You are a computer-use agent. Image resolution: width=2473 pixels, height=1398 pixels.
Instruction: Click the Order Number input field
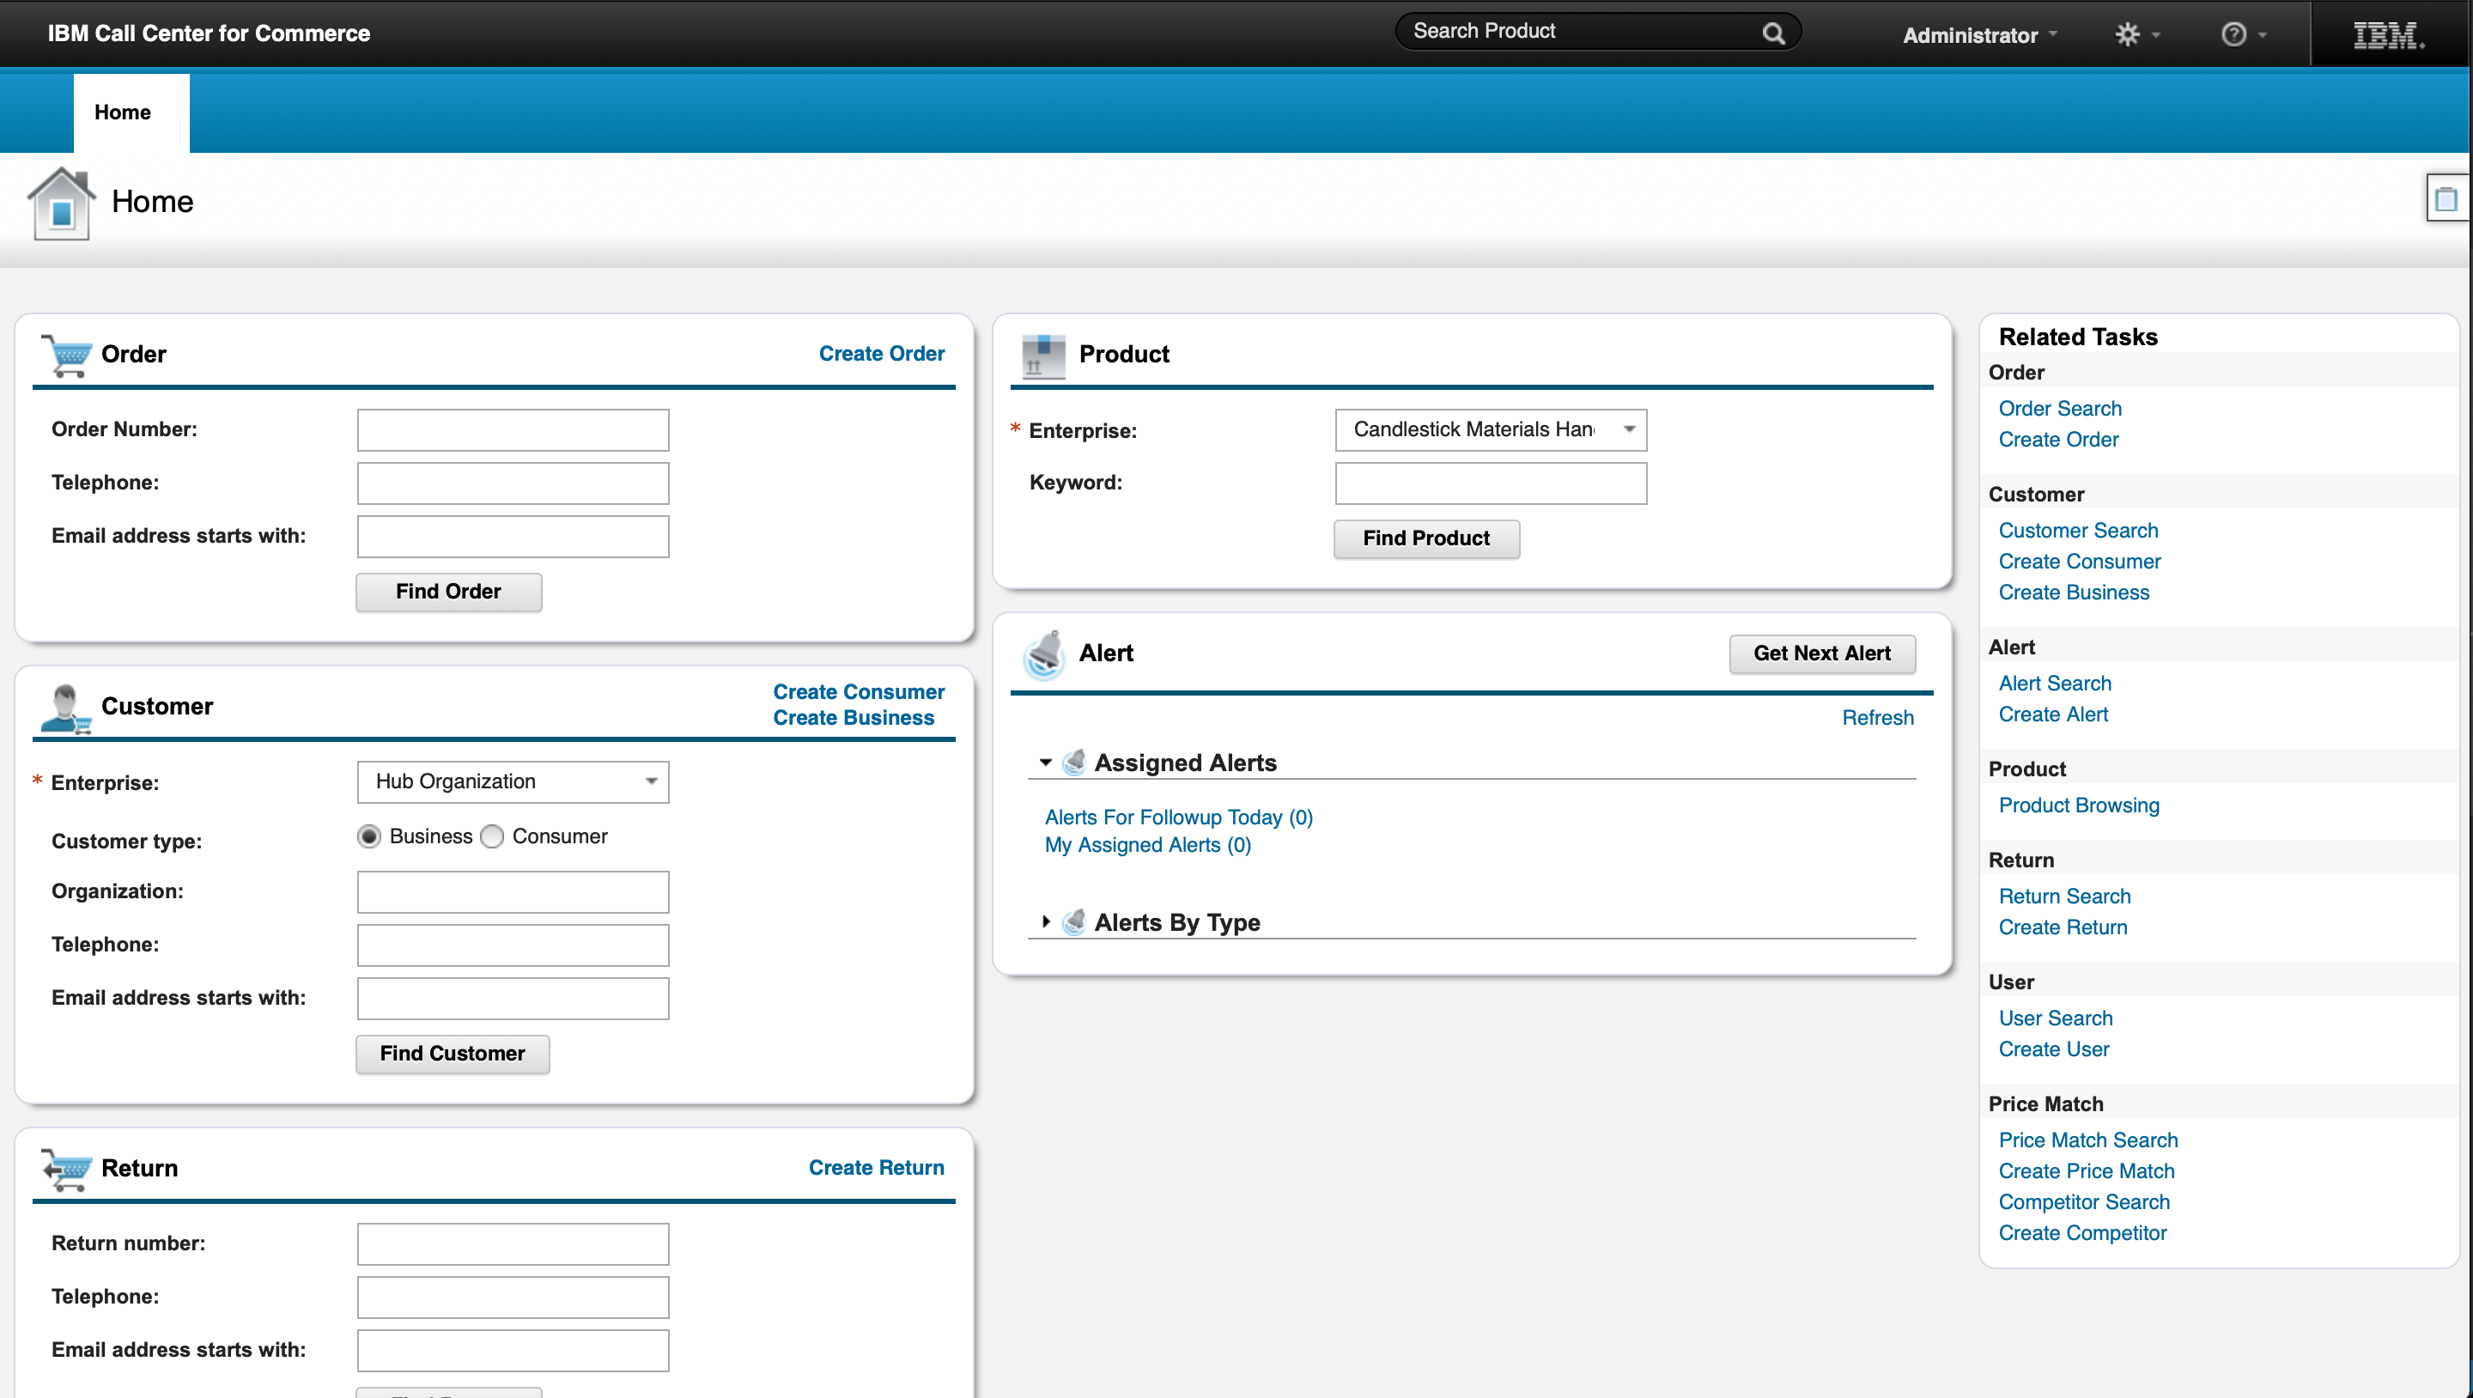click(x=513, y=430)
